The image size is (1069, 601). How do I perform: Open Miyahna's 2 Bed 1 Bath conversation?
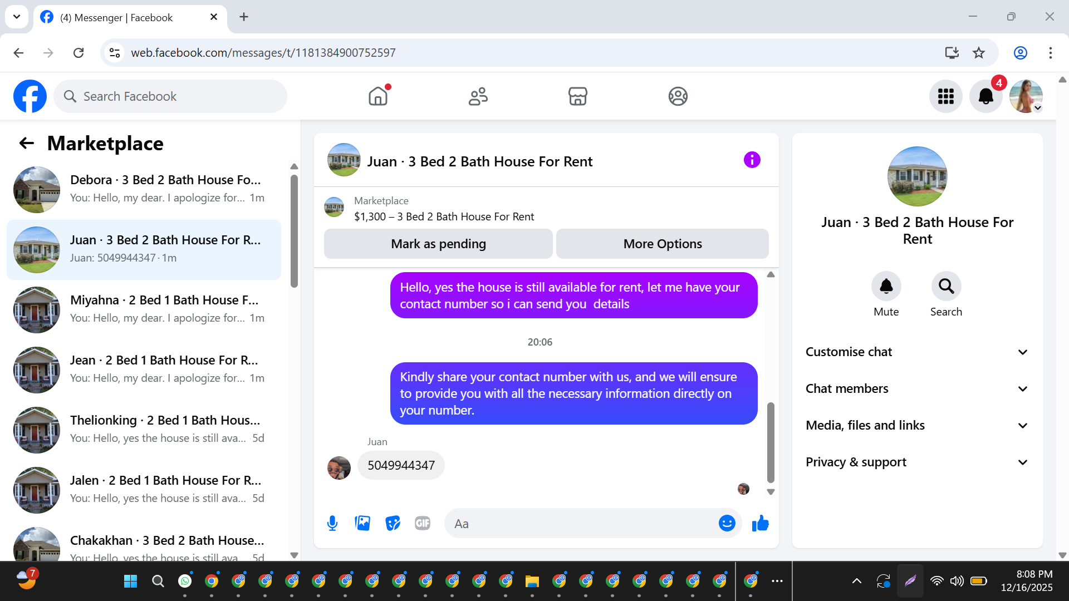click(144, 310)
